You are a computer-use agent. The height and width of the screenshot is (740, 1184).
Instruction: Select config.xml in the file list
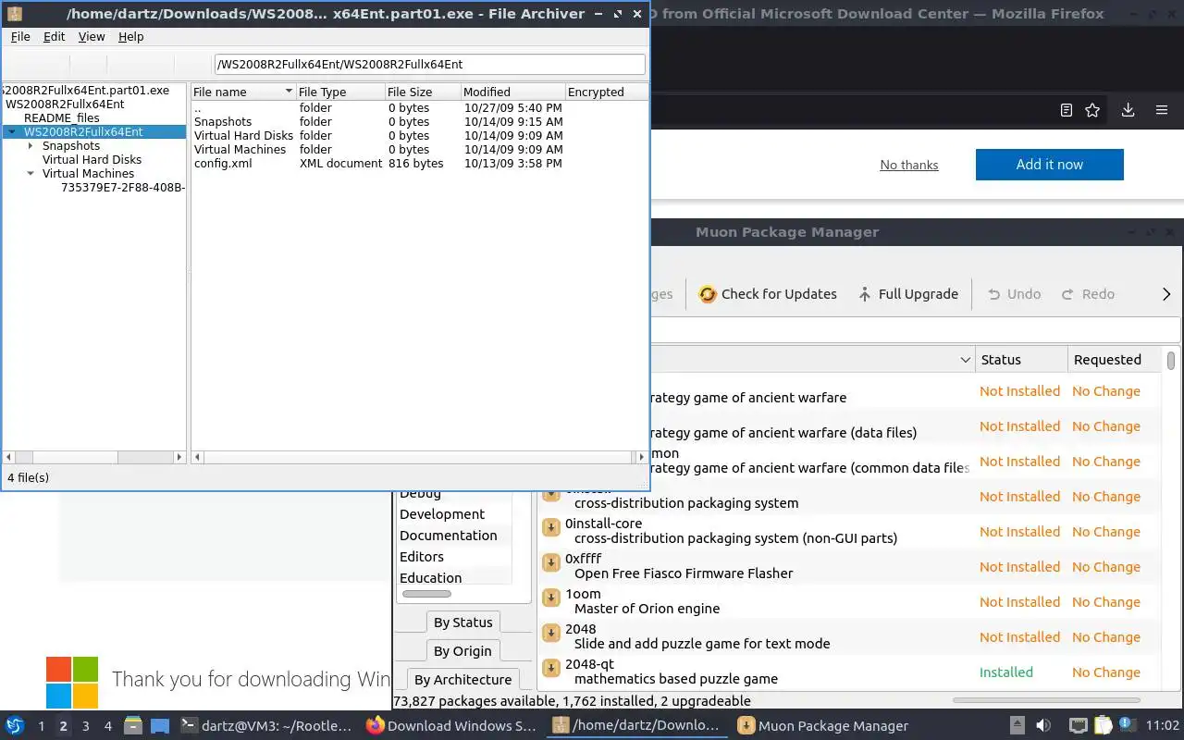point(222,164)
